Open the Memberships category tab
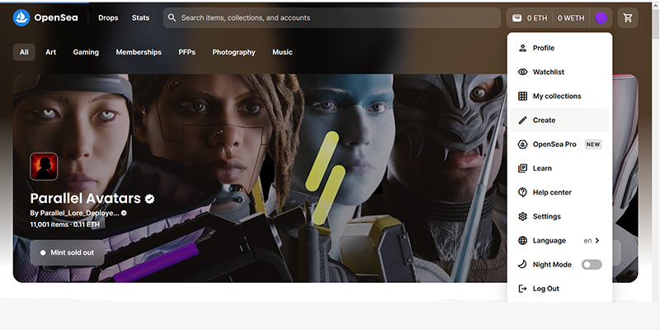Image resolution: width=660 pixels, height=330 pixels. pyautogui.click(x=139, y=52)
